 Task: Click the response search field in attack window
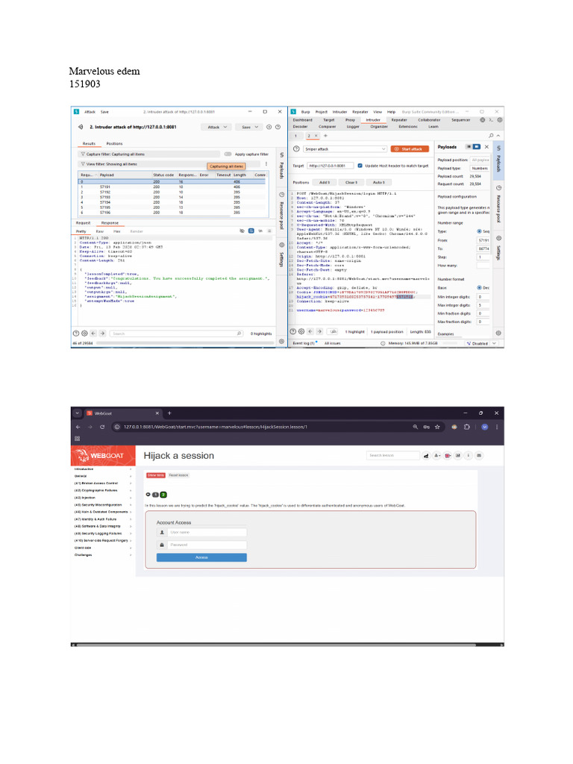click(x=176, y=334)
